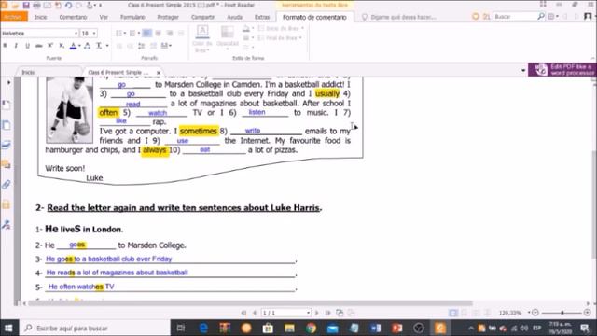The image size is (597, 336).
Task: Open the font size 18 dropdown
Action: pyautogui.click(x=94, y=34)
